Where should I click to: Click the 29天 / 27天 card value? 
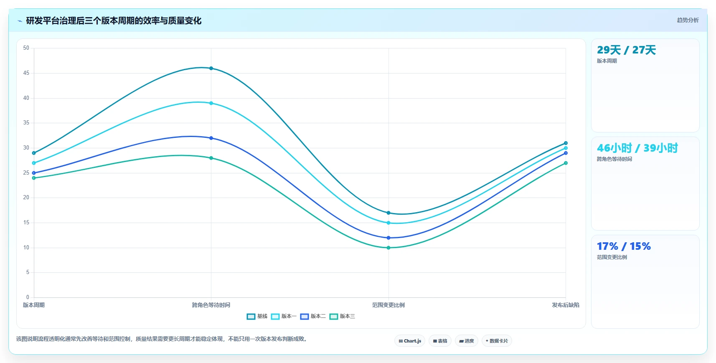point(626,50)
